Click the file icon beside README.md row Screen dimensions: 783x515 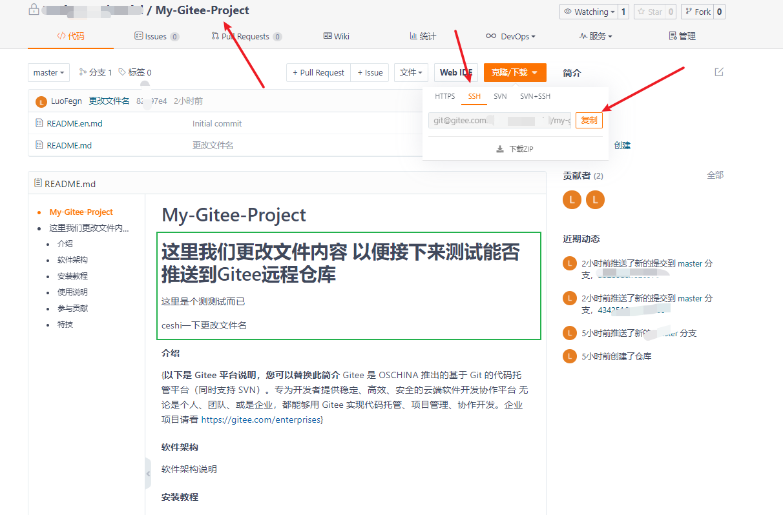(39, 145)
